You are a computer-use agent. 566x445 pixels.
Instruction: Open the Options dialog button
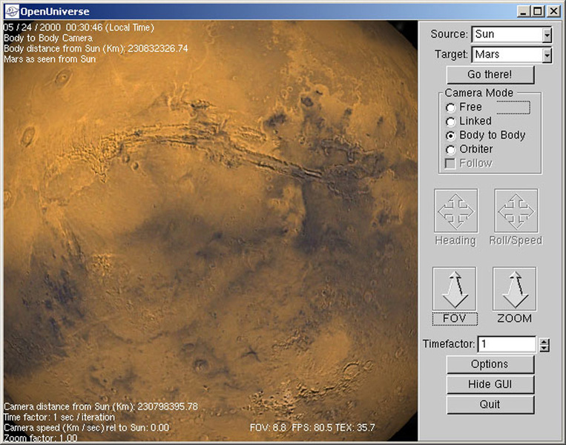point(490,364)
